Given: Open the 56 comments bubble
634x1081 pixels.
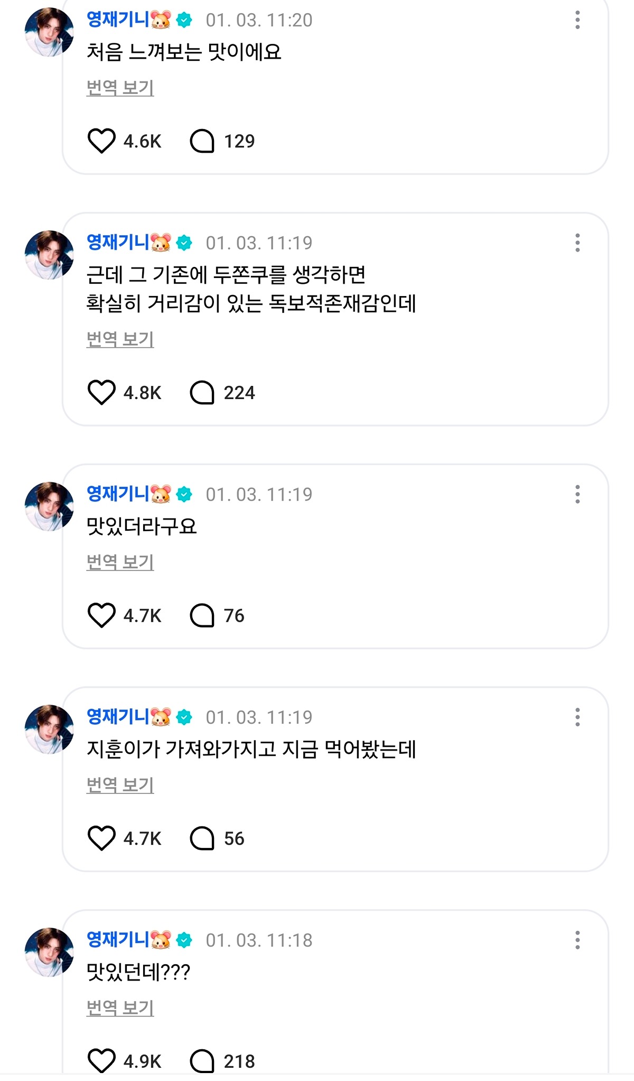Looking at the screenshot, I should tap(202, 839).
